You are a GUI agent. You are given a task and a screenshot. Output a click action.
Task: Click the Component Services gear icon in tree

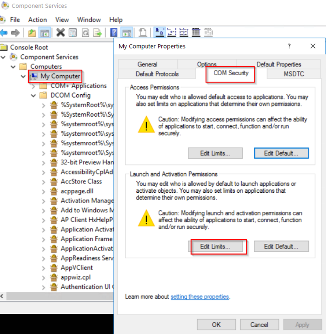pyautogui.click(x=13, y=57)
